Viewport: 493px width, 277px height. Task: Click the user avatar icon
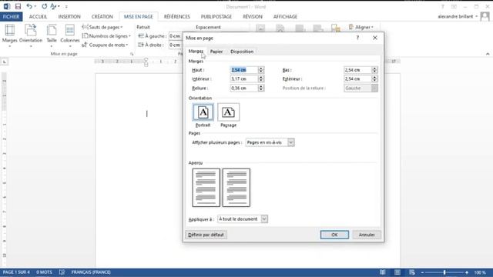point(485,16)
